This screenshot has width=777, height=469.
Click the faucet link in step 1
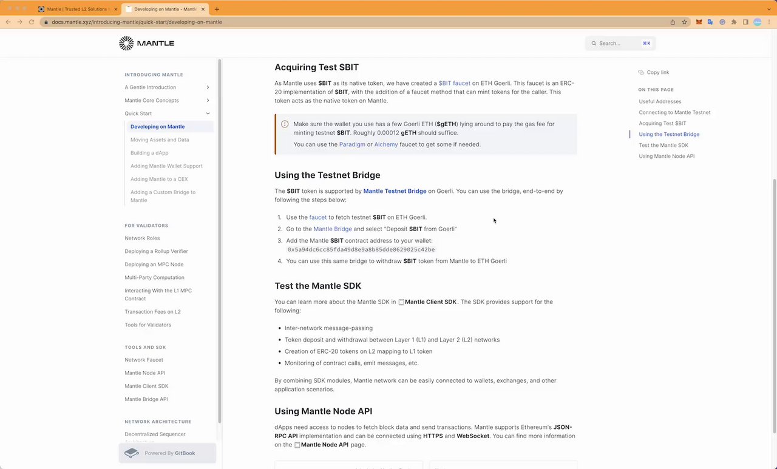[x=318, y=217]
